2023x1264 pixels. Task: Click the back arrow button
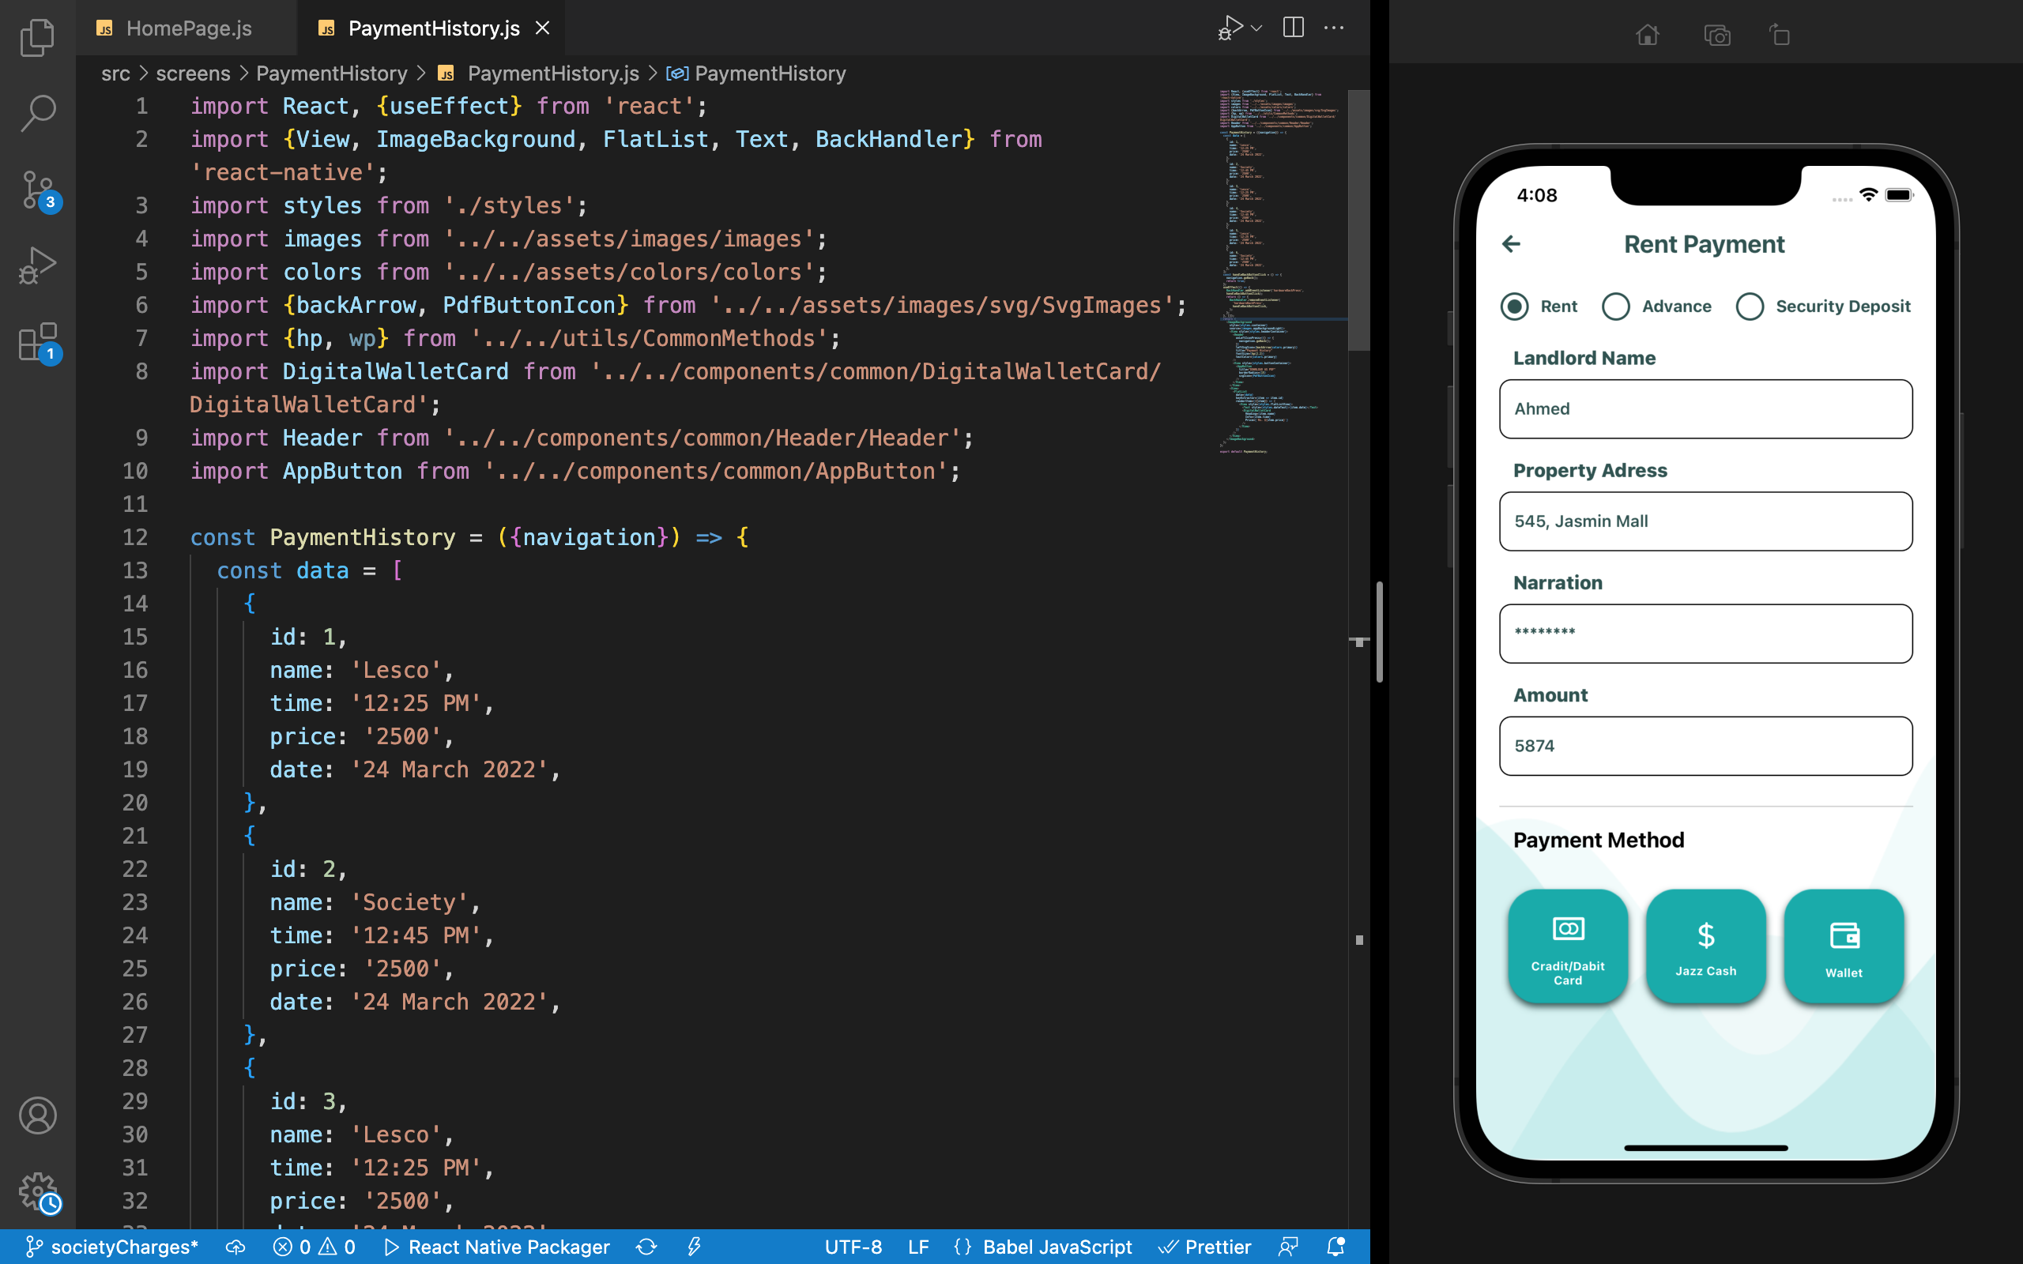click(1512, 243)
